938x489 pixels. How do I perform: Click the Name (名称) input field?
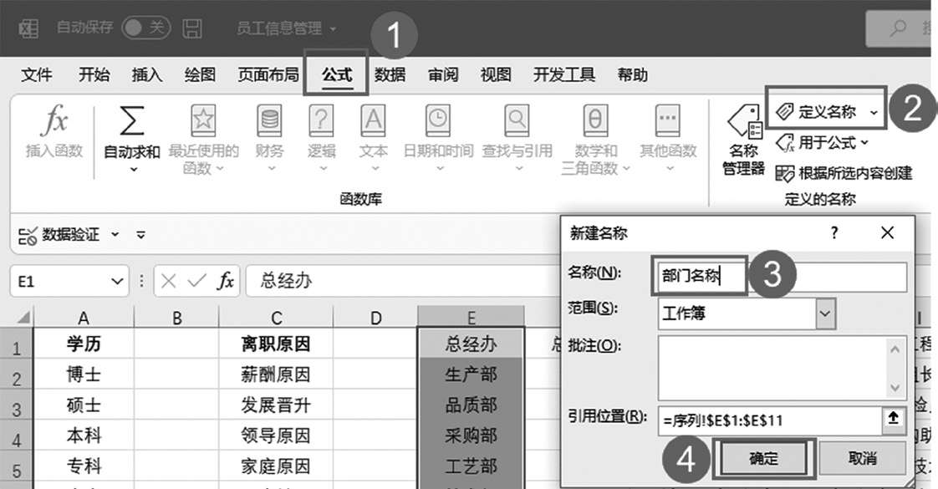tap(782, 276)
